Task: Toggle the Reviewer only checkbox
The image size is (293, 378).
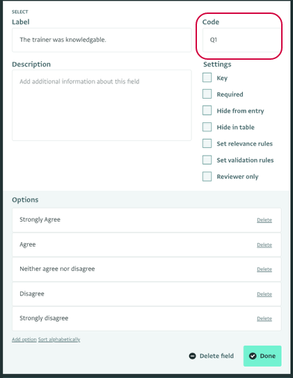Action: click(207, 176)
